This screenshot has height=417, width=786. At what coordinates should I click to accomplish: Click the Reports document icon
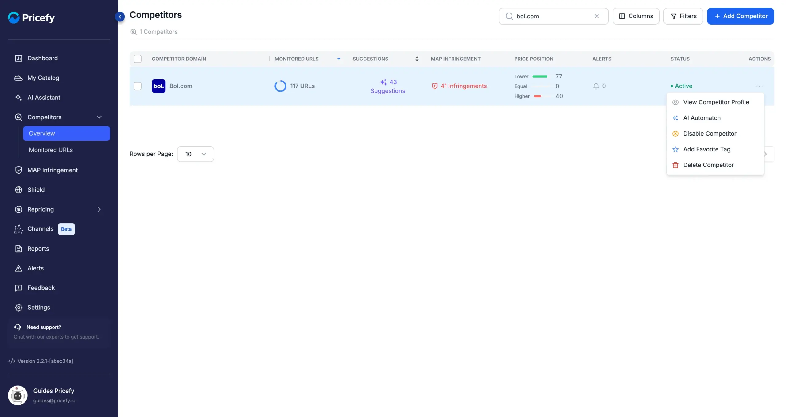coord(19,249)
